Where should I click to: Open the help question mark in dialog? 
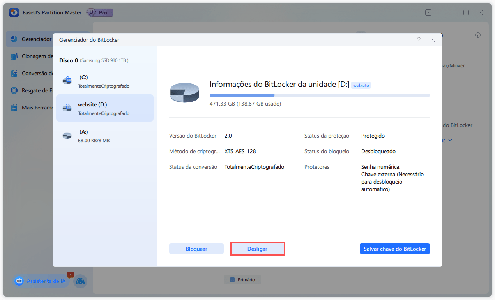(x=419, y=40)
